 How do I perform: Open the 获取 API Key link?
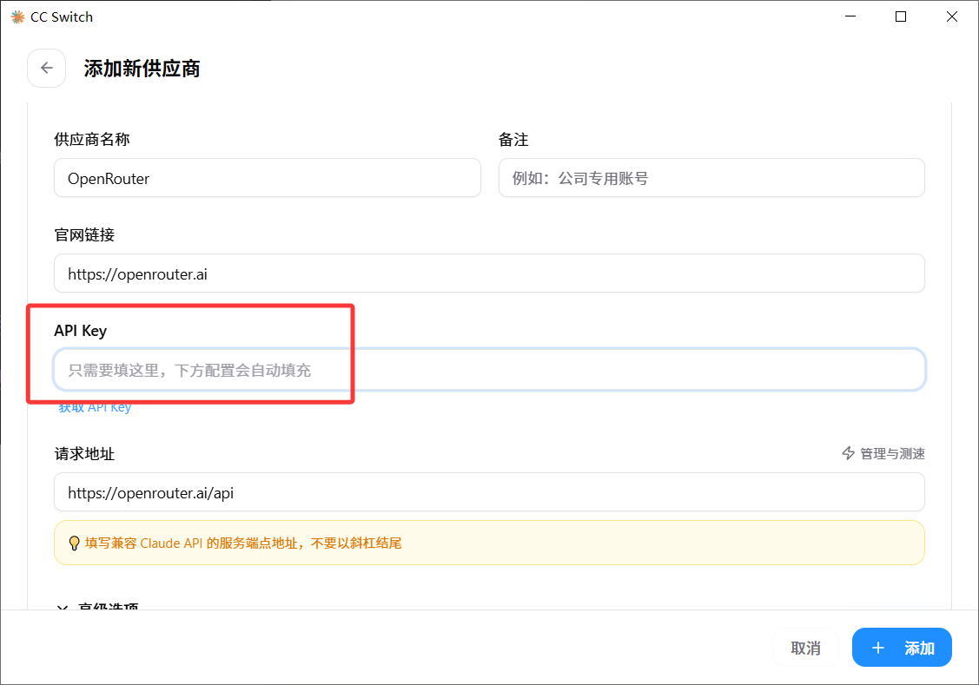point(95,407)
